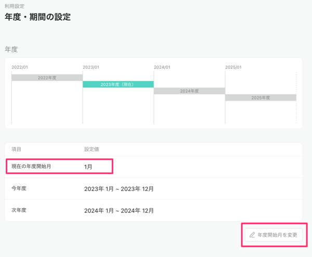Click the 年度・期間の設定 page heading
Viewport: 312px width, 257px height.
point(37,17)
